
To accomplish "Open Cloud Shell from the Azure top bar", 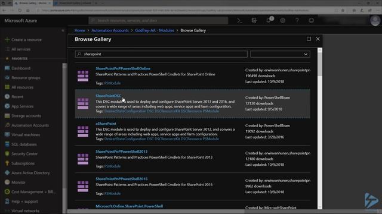I will pos(239,21).
